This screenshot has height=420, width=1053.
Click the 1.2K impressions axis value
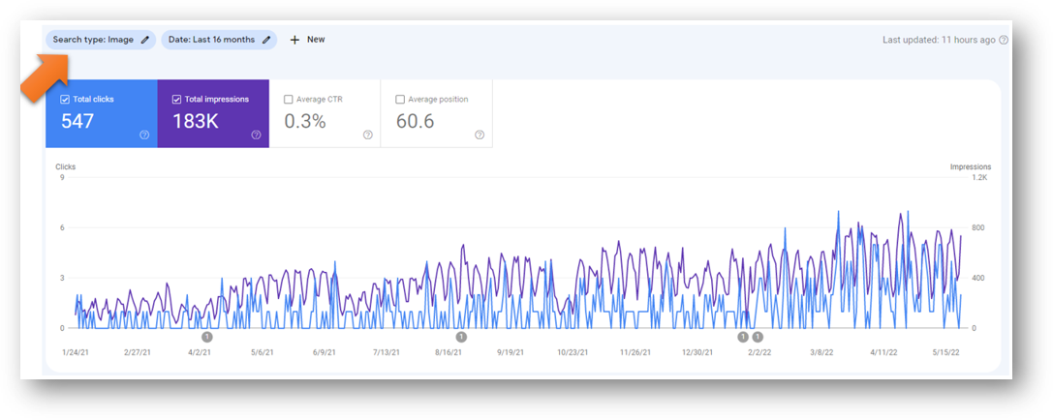[x=979, y=178]
